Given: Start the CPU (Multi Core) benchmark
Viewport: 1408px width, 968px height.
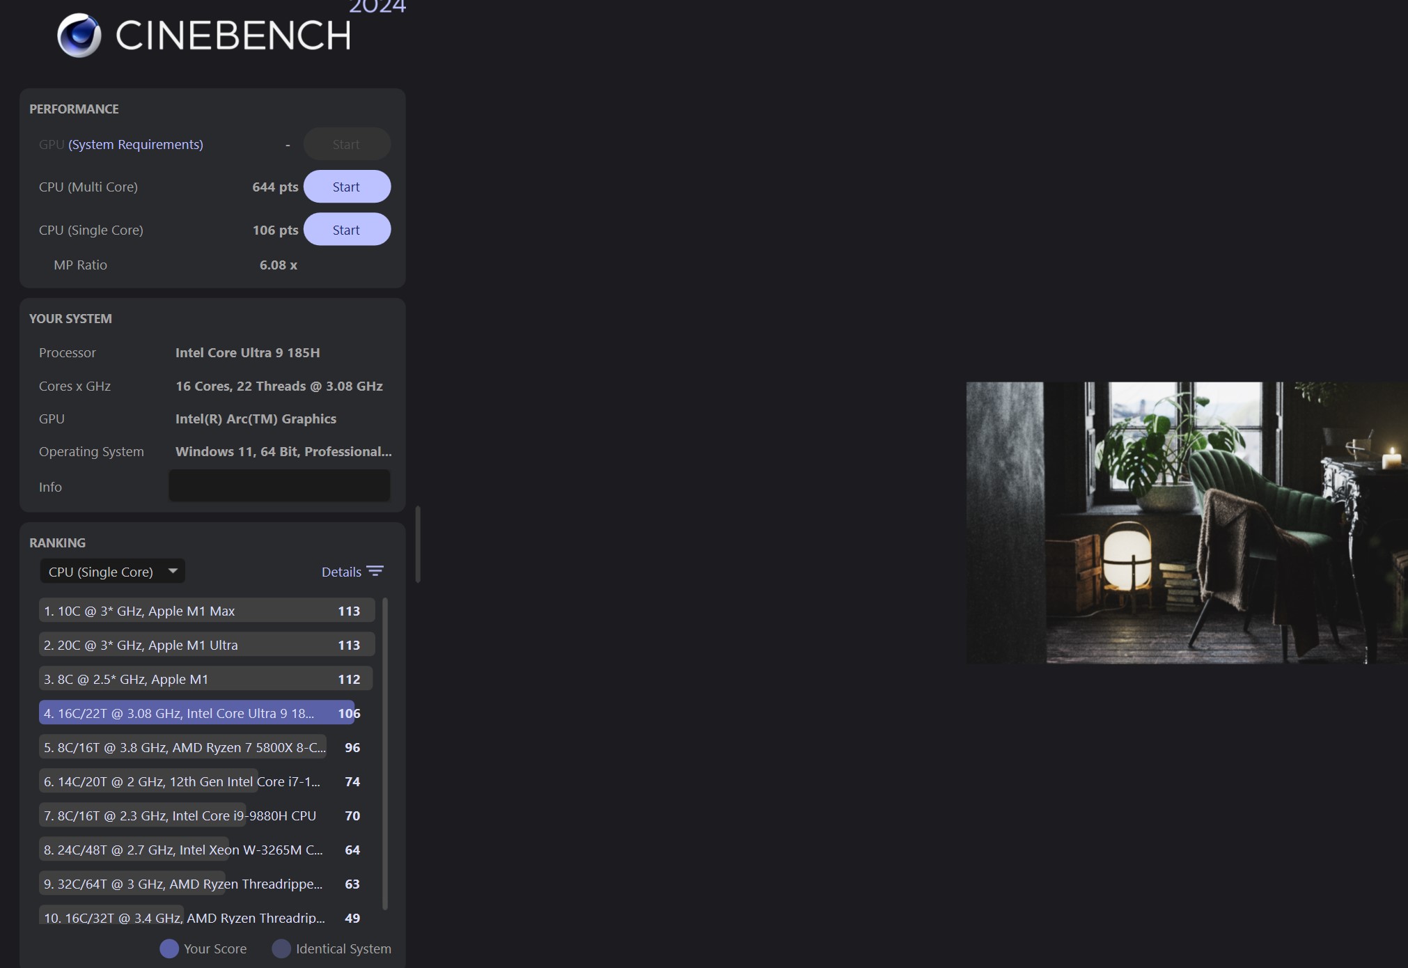Looking at the screenshot, I should [x=347, y=187].
